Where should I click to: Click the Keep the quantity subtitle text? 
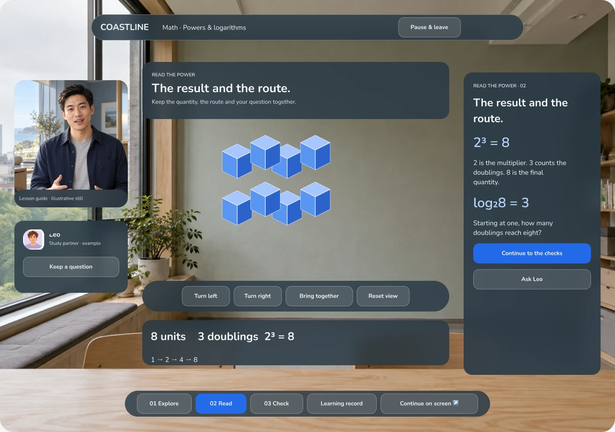(224, 102)
